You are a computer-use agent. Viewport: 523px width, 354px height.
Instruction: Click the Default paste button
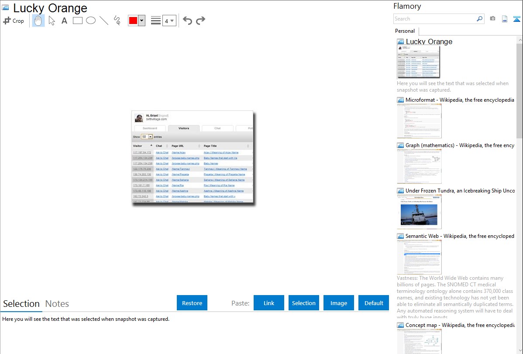click(x=374, y=303)
